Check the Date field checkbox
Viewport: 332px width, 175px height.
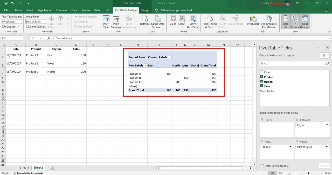pos(261,72)
